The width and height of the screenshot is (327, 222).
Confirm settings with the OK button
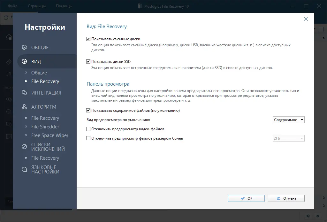246,198
